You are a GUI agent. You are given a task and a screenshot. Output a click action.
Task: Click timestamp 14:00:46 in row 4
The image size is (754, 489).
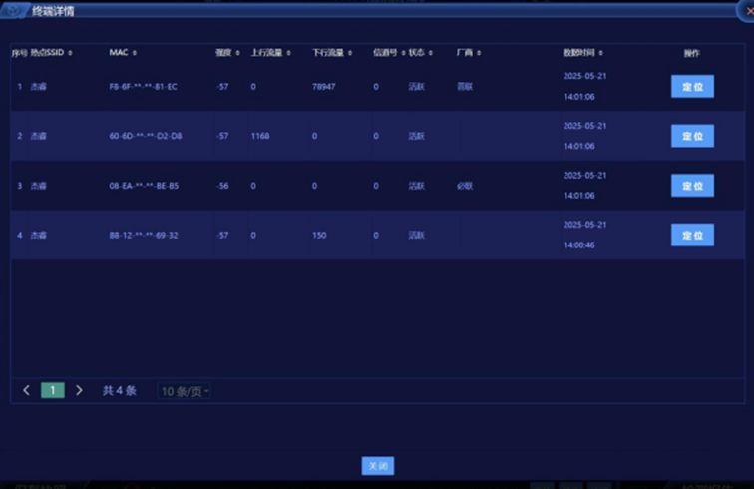[x=578, y=244]
